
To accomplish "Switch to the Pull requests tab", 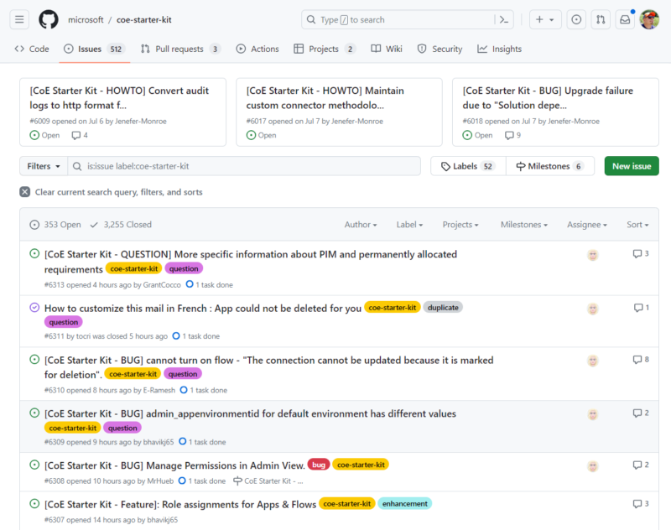I will tap(180, 49).
